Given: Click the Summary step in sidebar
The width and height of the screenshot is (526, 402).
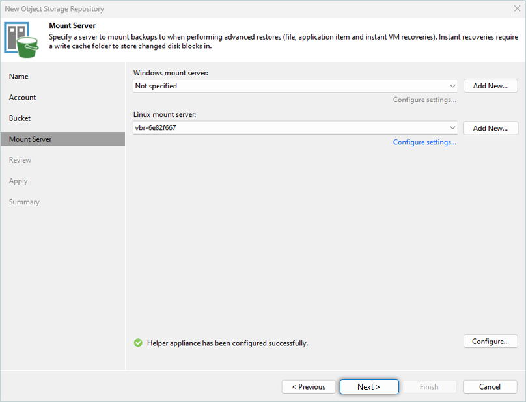Looking at the screenshot, I should tap(24, 202).
